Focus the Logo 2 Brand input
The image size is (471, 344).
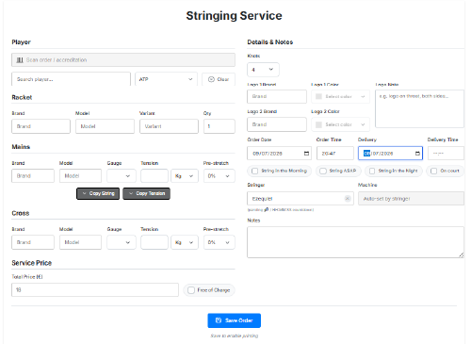click(x=277, y=124)
